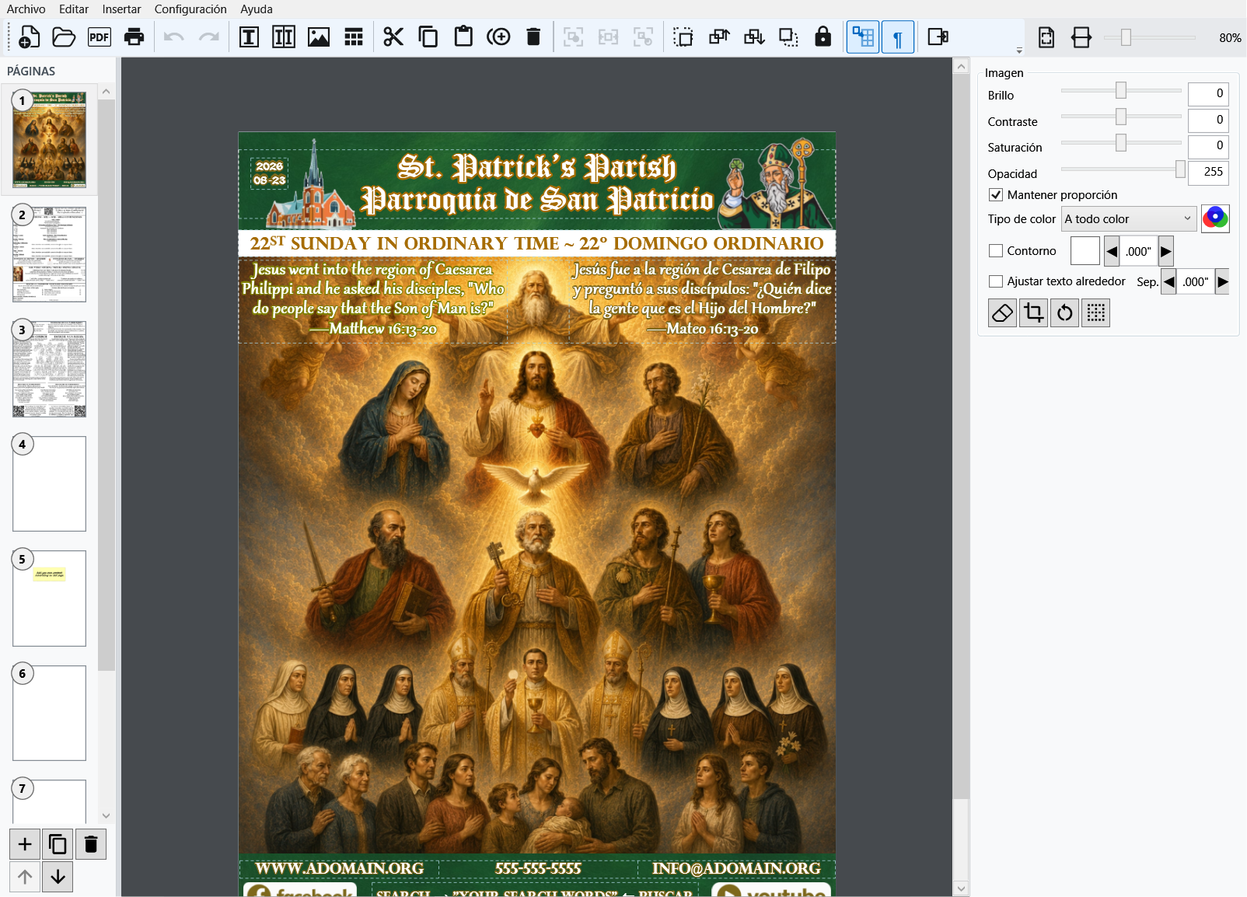Viewport: 1247px width, 897px height.
Task: Open the Tipo de color dropdown
Action: click(1129, 219)
